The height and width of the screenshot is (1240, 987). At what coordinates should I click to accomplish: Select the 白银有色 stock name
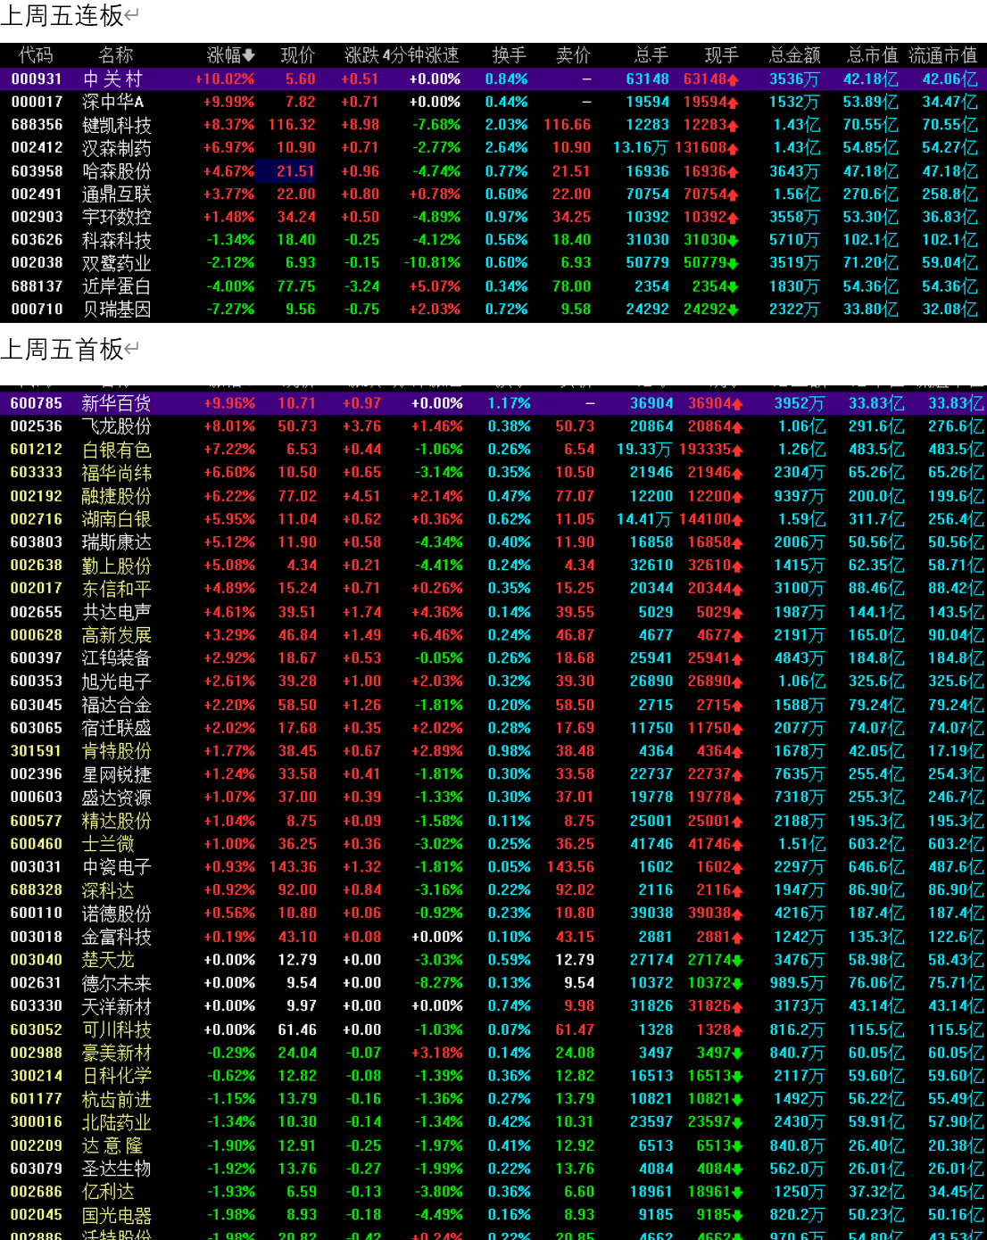pos(117,450)
